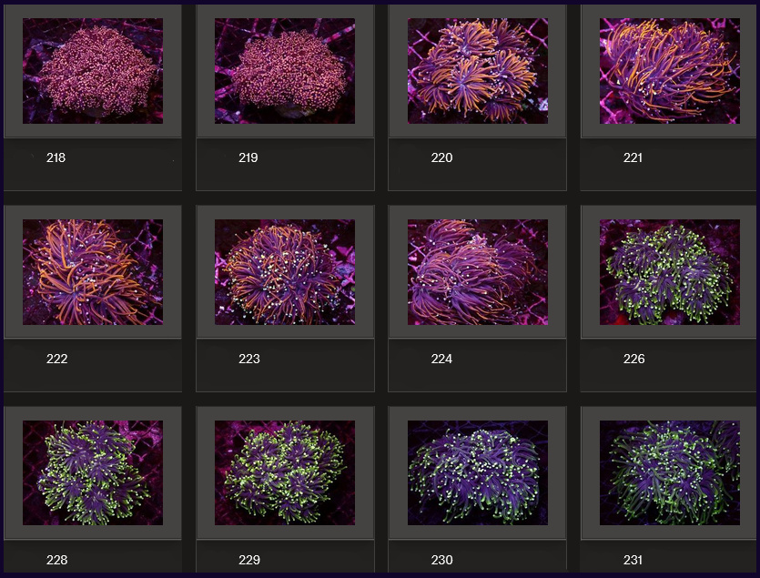Image resolution: width=760 pixels, height=578 pixels.
Task: Click the label 226
Action: click(634, 359)
